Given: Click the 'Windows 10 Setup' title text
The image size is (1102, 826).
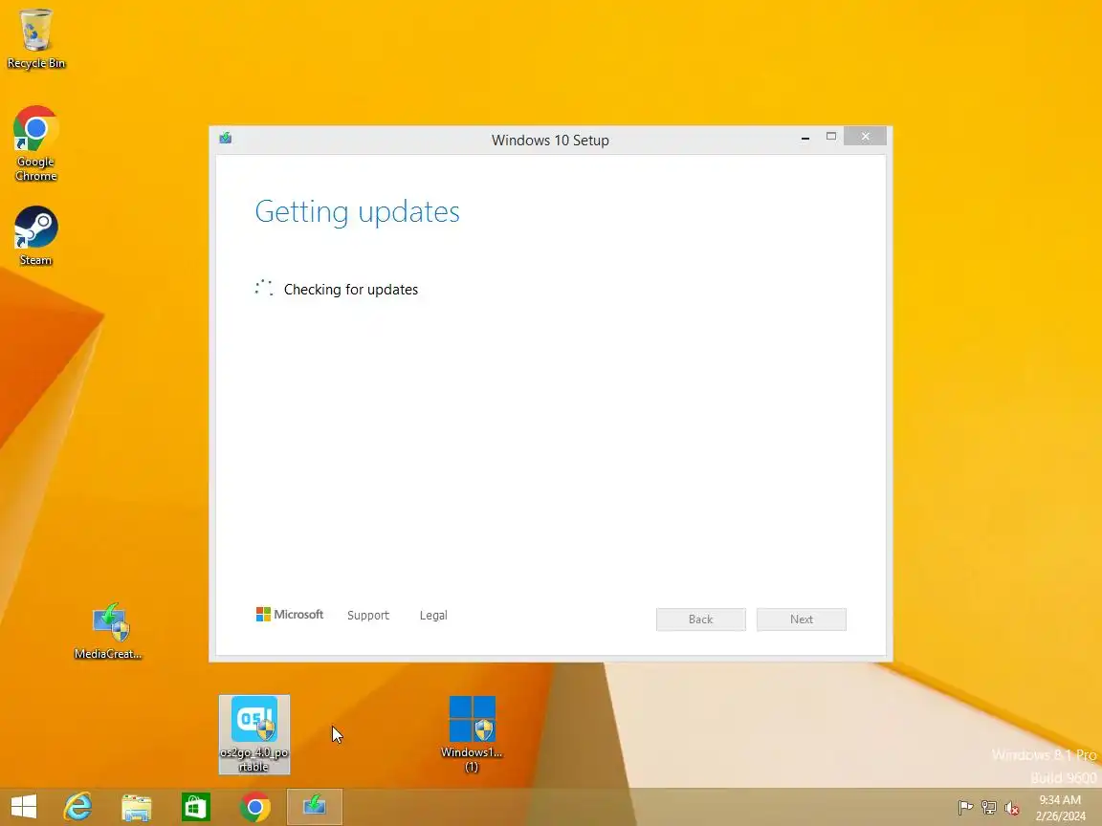Looking at the screenshot, I should [550, 140].
